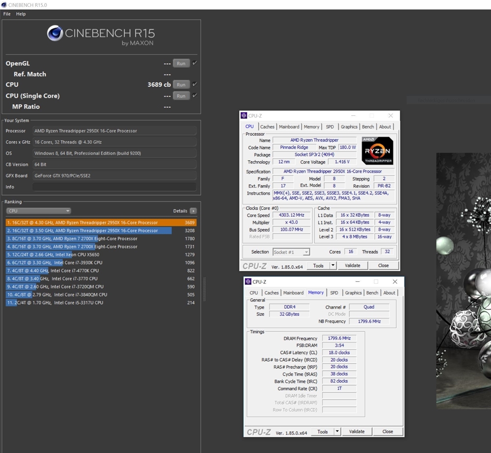Expand Tools dropdown arrow in upper CPU-Z window
491x453 pixels.
(333, 266)
